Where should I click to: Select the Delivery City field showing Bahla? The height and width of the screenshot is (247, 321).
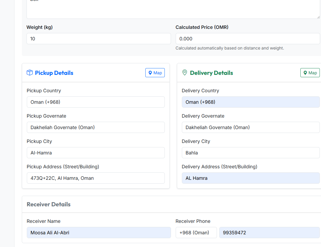(251, 153)
